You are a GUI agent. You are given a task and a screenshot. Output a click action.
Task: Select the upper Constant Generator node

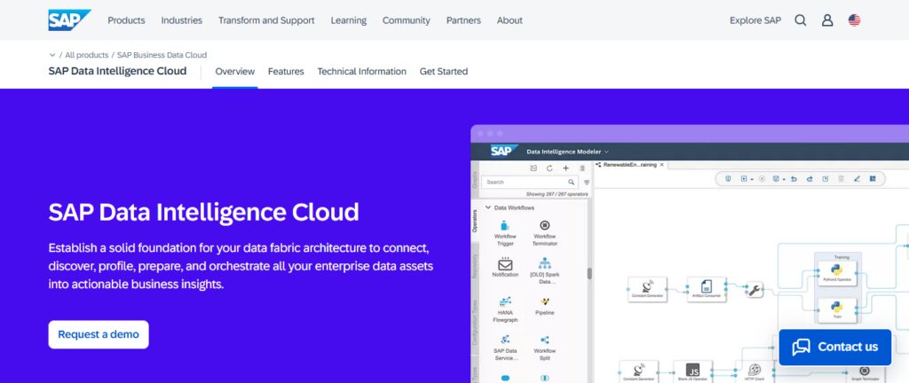[x=647, y=289]
